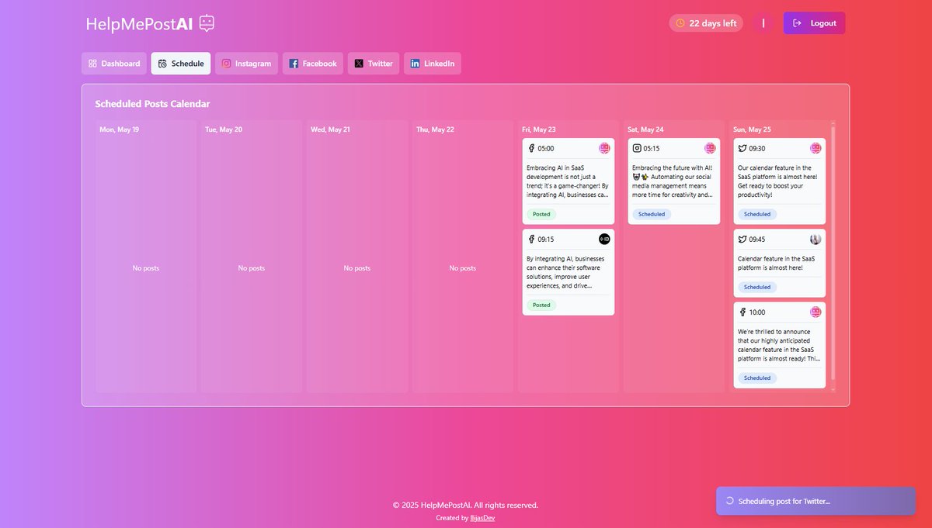Open the Dashboard tab

point(114,64)
